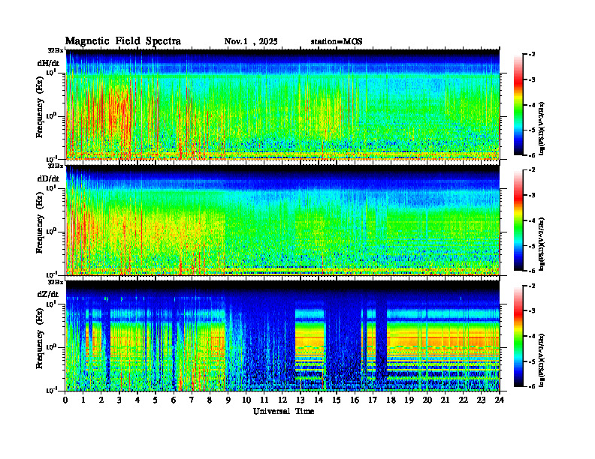
Task: Click hour tick label "21" on time axis
Action: point(445,400)
